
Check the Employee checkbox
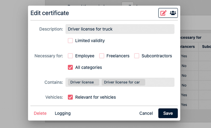coord(70,56)
